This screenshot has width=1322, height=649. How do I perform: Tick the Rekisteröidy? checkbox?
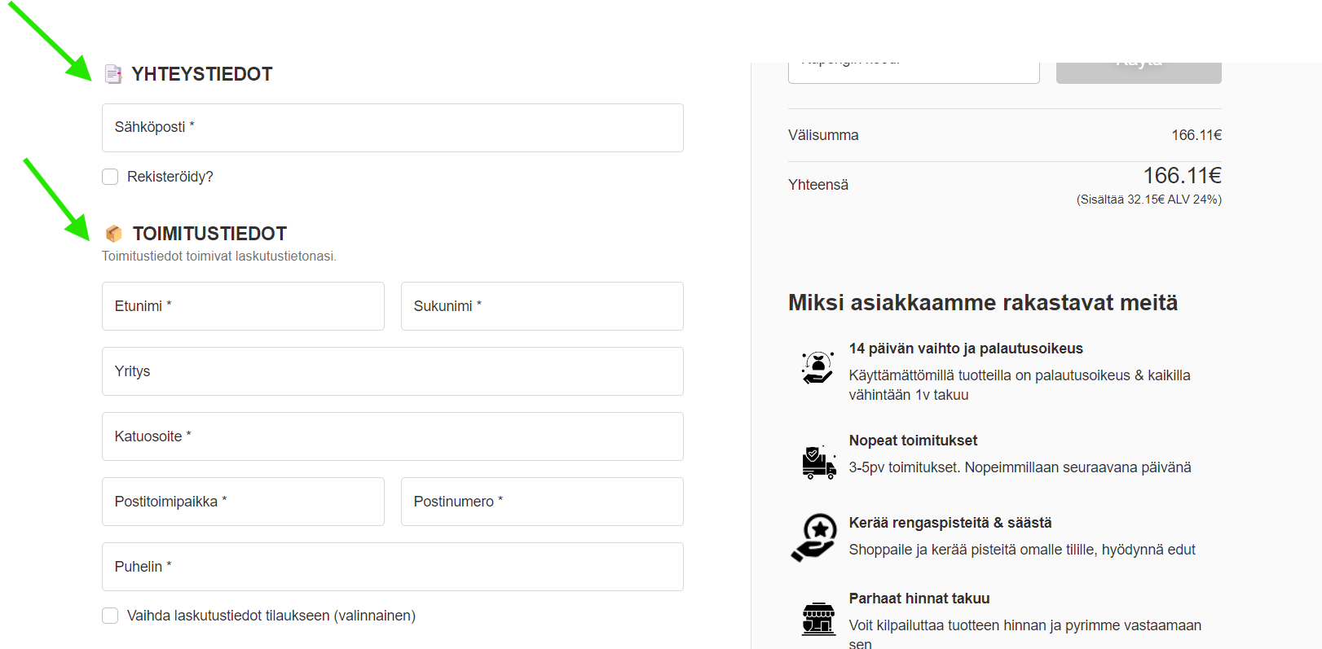[x=110, y=177]
